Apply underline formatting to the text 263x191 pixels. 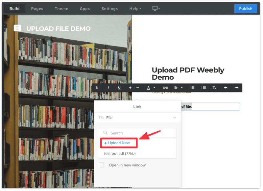click(119, 88)
